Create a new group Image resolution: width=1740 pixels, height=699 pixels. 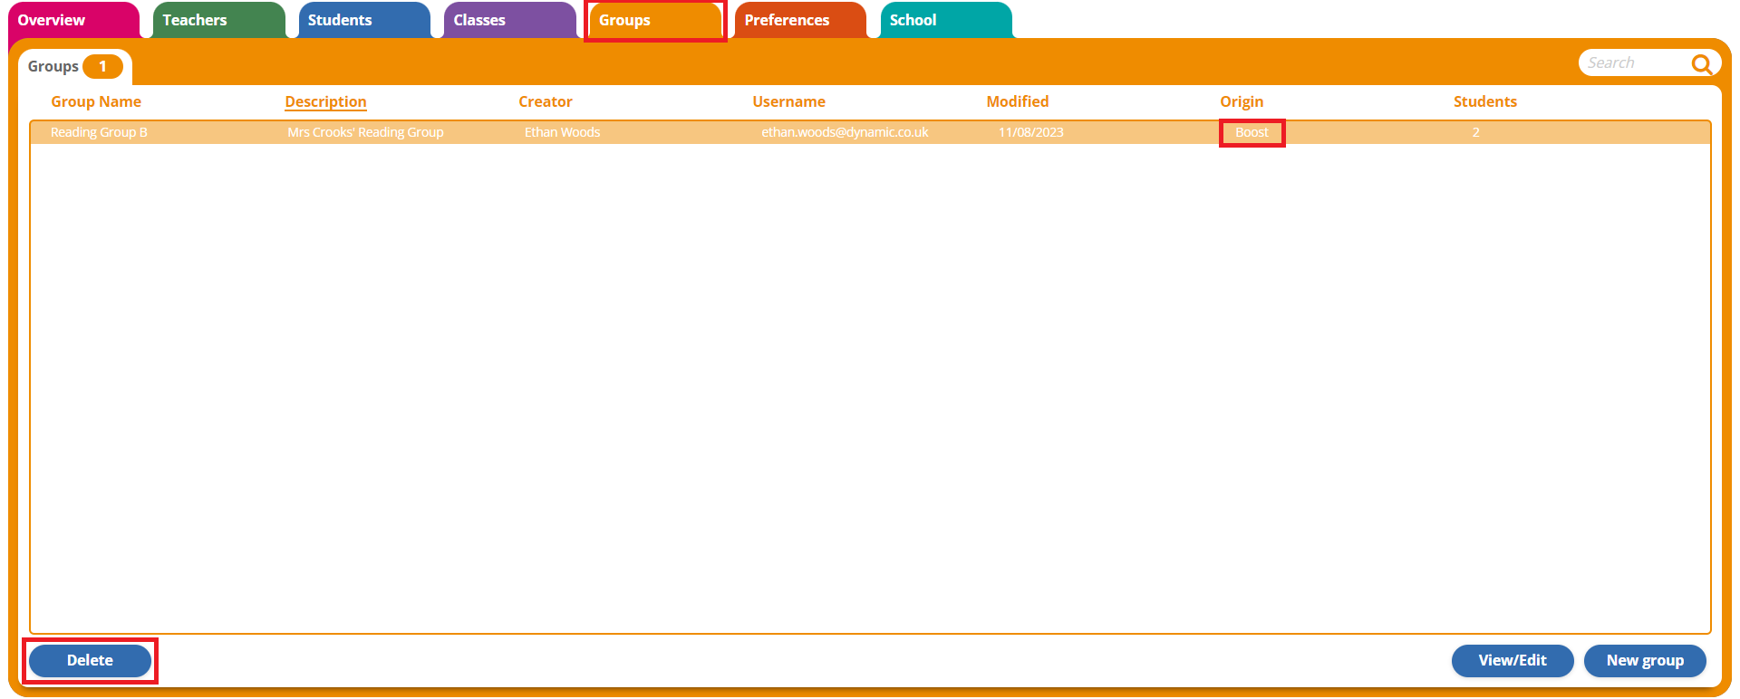tap(1644, 660)
